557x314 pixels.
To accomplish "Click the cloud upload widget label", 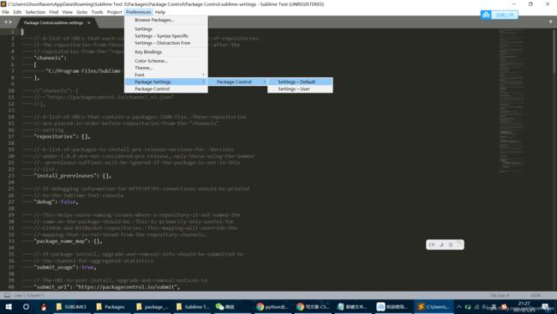I will pos(505,15).
